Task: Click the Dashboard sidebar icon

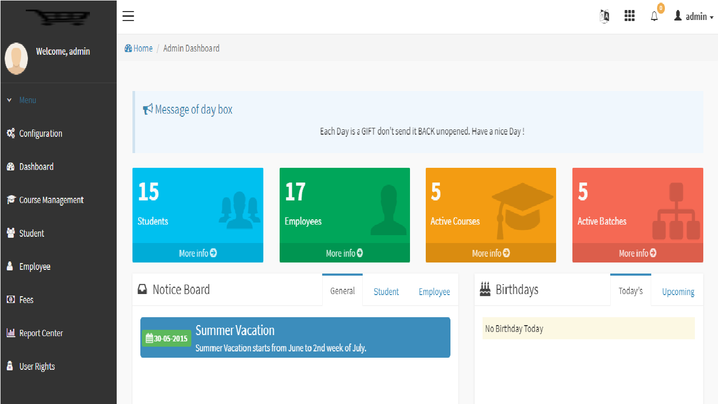Action: pyautogui.click(x=11, y=167)
